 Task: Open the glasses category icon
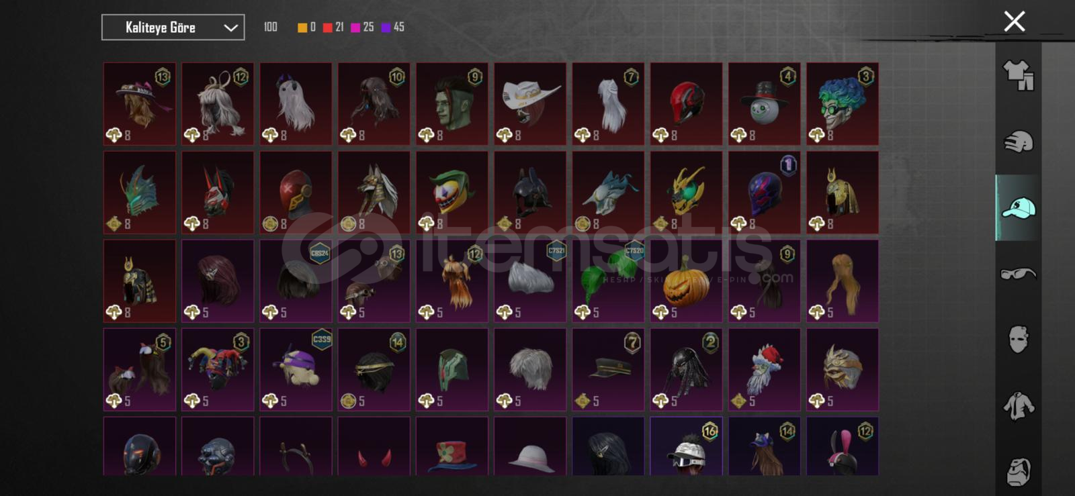click(1019, 274)
